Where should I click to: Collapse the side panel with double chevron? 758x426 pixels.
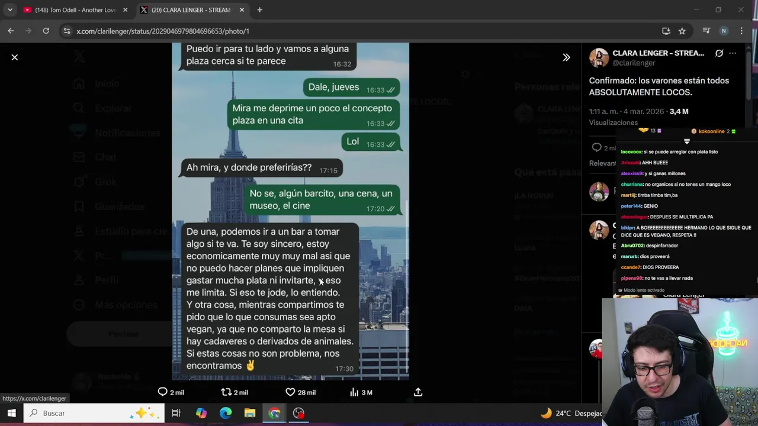coord(566,57)
